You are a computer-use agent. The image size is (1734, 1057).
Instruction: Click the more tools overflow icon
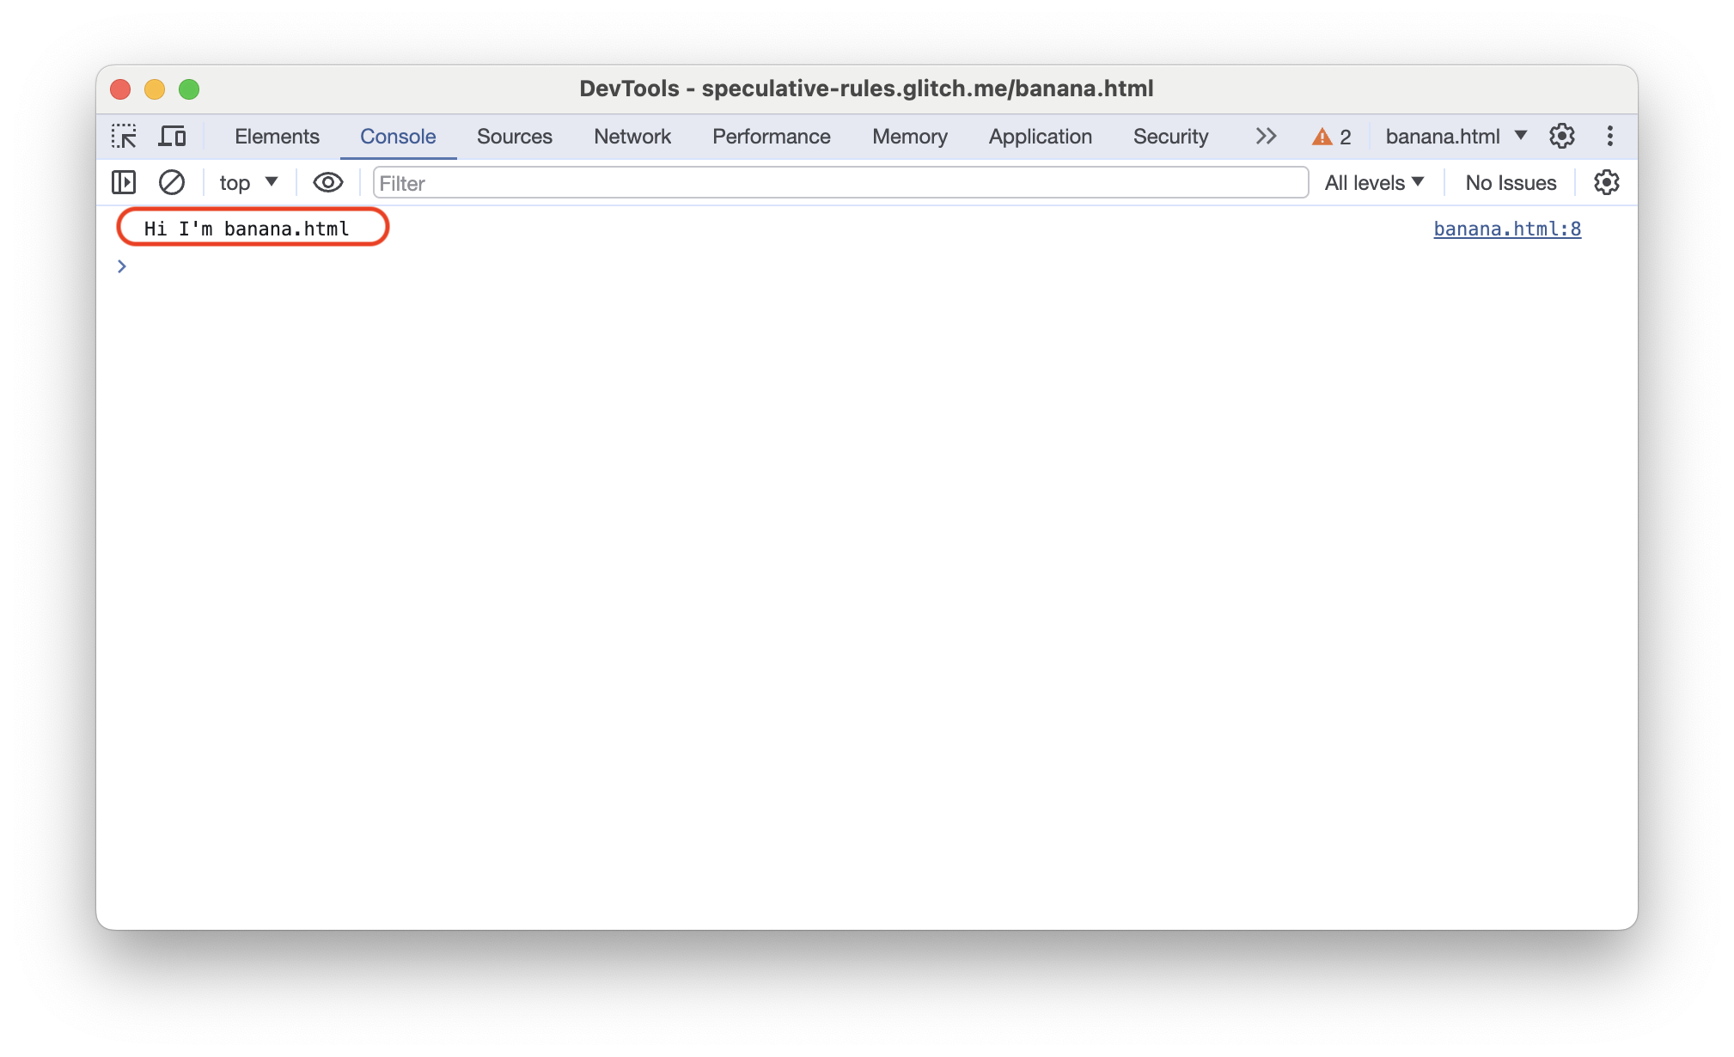click(x=1266, y=137)
